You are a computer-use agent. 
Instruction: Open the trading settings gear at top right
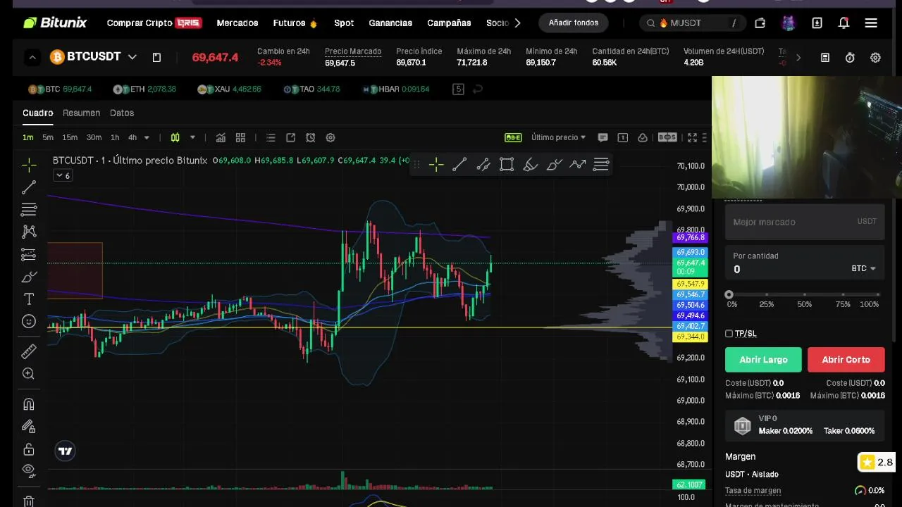point(875,58)
